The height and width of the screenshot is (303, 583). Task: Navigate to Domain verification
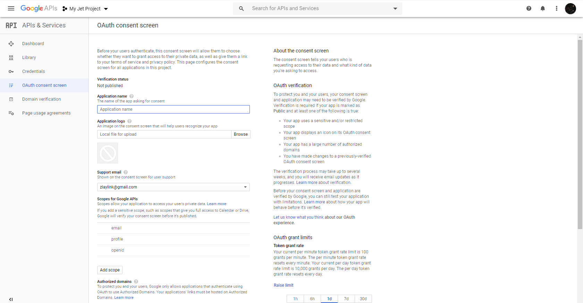coord(44,99)
